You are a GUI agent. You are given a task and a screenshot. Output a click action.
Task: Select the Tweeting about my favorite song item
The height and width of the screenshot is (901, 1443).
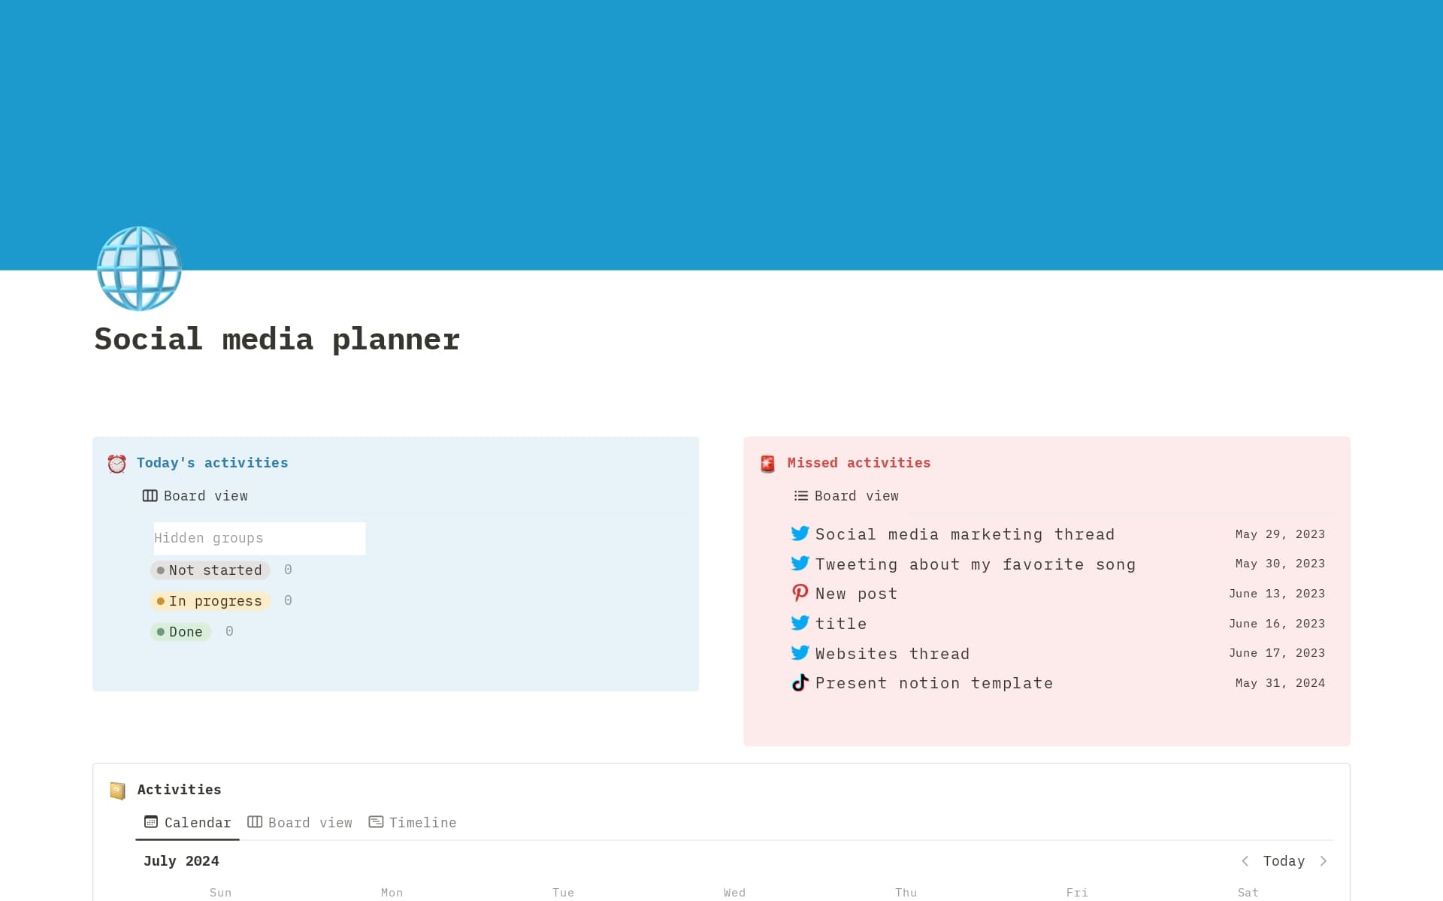tap(976, 564)
